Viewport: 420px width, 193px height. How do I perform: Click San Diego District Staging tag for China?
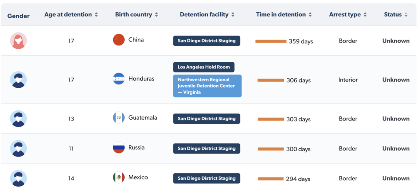tap(207, 41)
